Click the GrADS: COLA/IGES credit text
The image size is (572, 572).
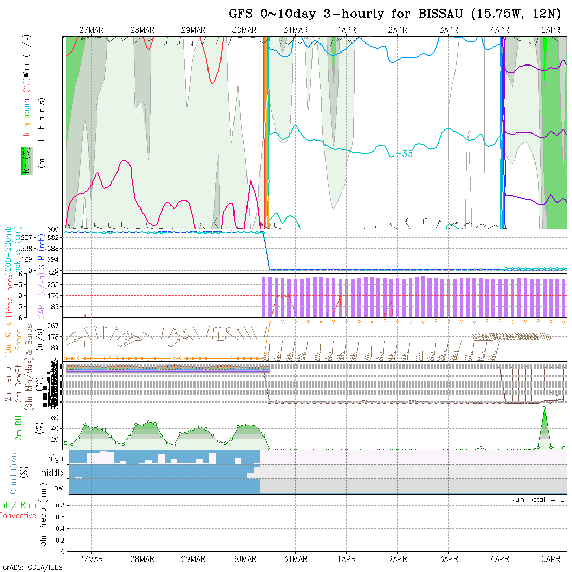tap(32, 567)
